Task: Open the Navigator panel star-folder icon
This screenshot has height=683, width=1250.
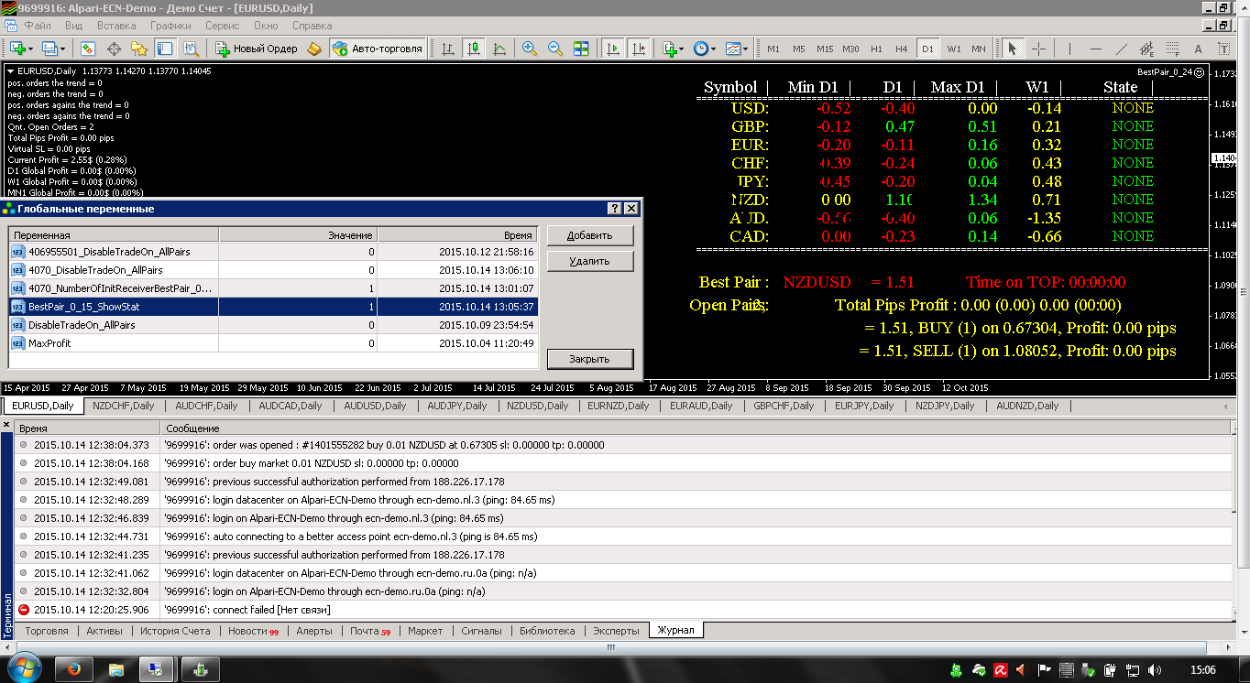Action: 139,49
